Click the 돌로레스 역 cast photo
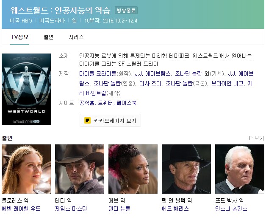 click(26, 169)
